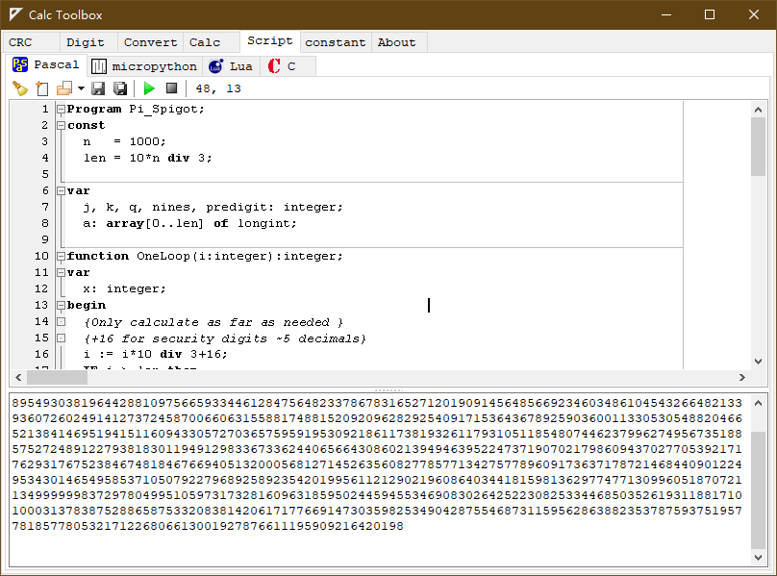Click the Save As floppy icon
Viewport: 777px width, 576px height.
(120, 88)
